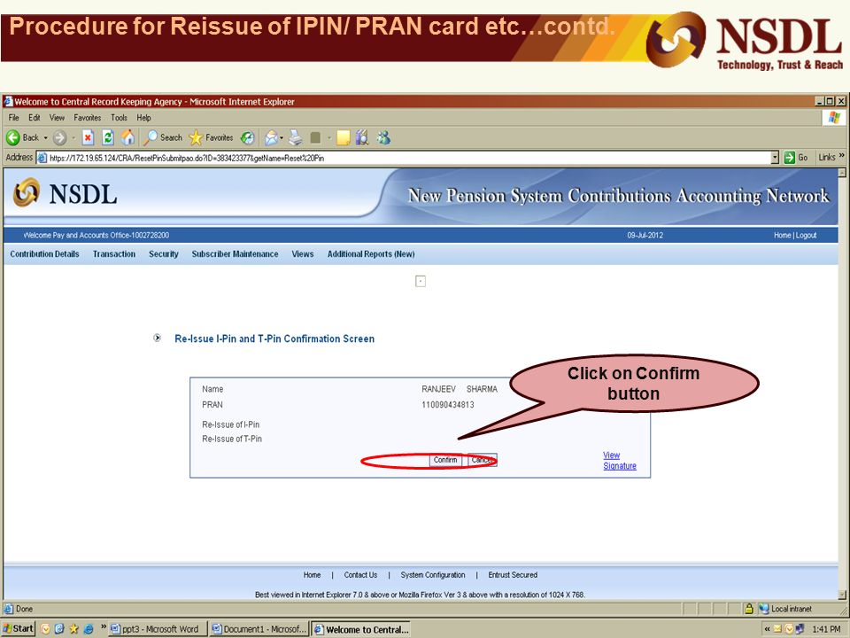Click the Contact Us footer link
This screenshot has height=638, width=850.
coord(360,575)
